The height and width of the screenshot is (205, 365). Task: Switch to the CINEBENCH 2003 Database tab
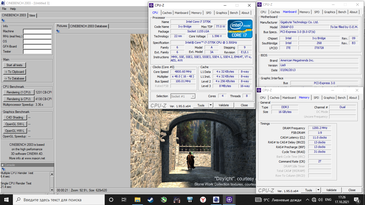(x=89, y=26)
